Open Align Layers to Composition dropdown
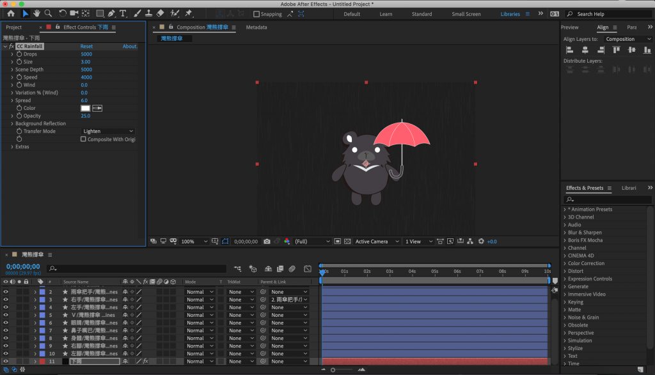655x375 pixels. pos(628,39)
